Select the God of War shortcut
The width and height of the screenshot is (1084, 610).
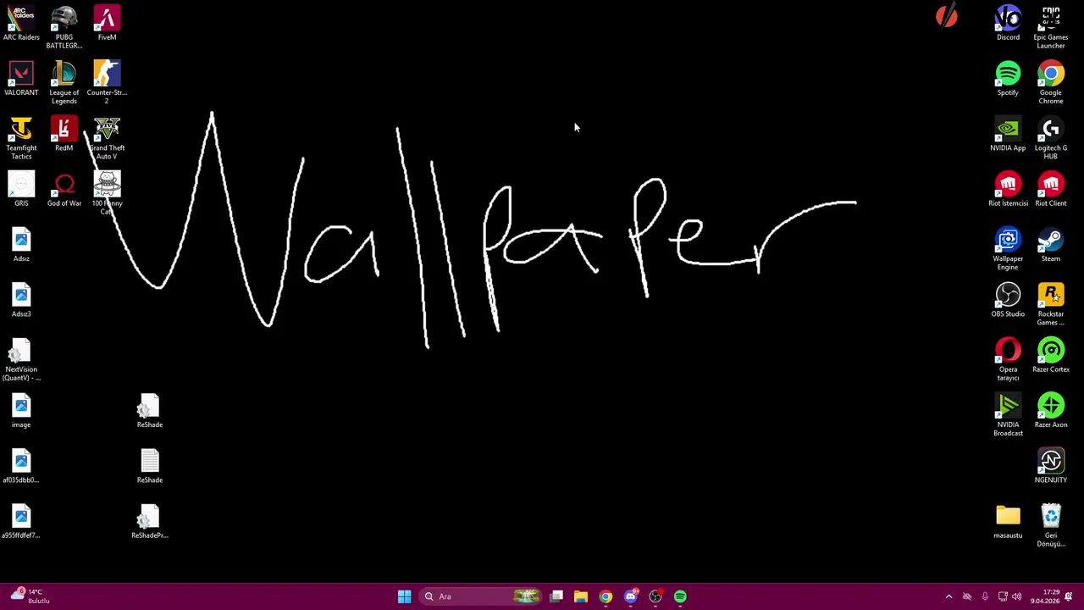[64, 189]
